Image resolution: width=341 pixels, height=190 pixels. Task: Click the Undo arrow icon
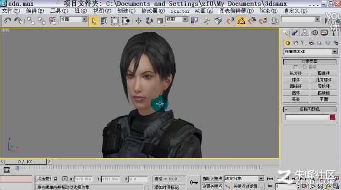tap(7, 21)
